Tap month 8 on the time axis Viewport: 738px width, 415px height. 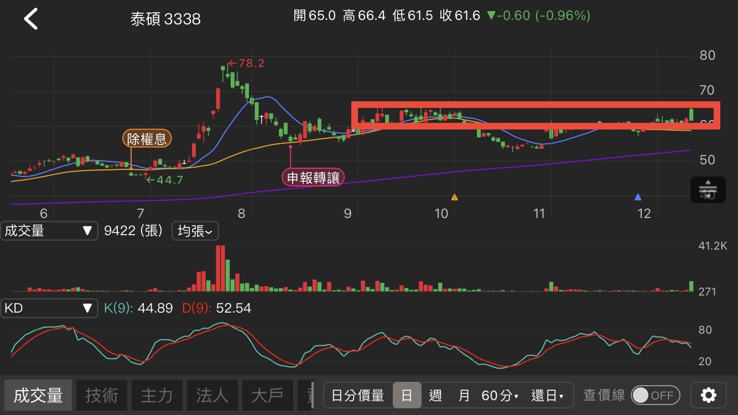pyautogui.click(x=241, y=214)
